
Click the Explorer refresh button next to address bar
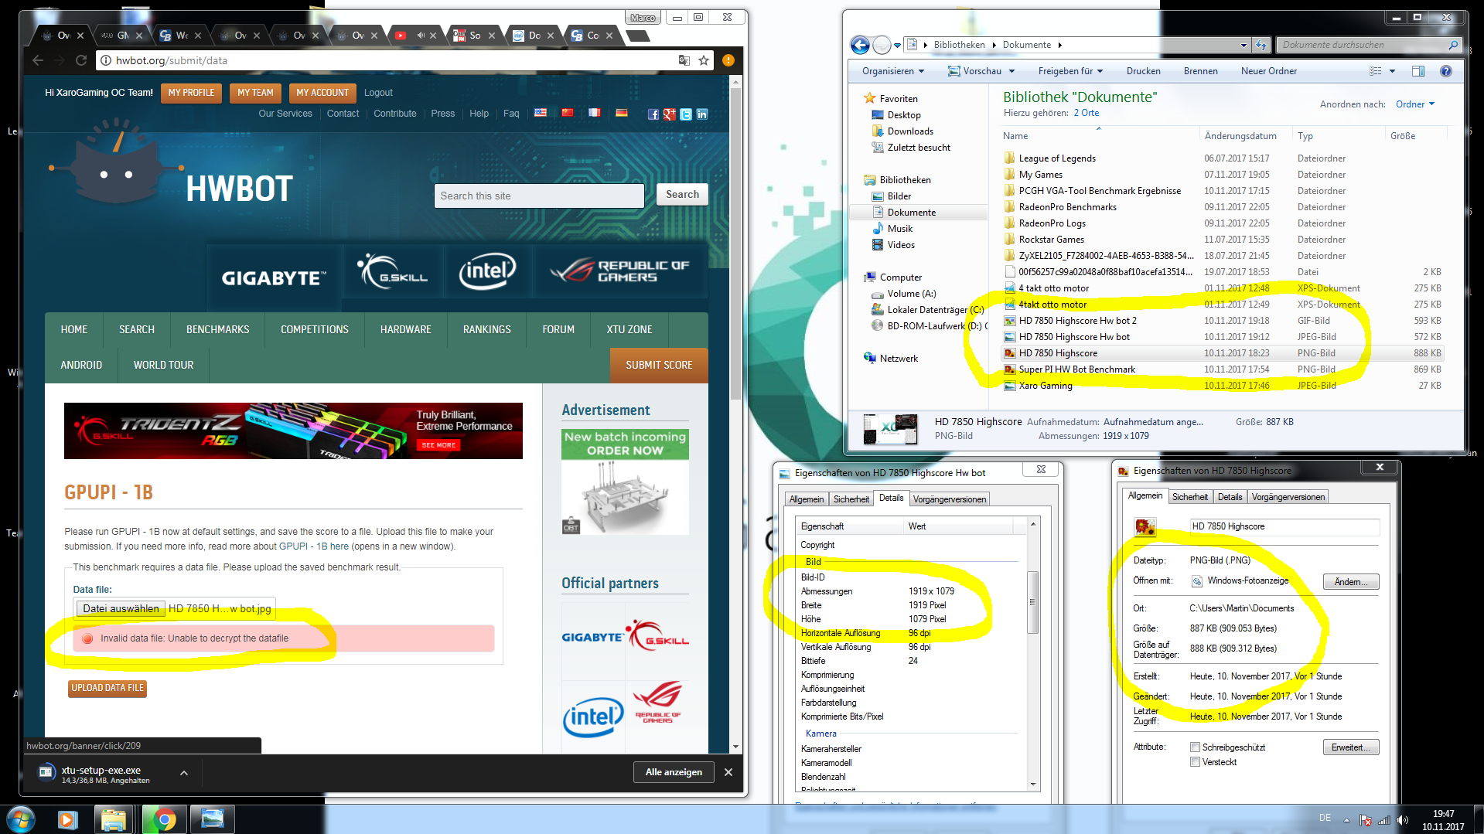(1262, 45)
